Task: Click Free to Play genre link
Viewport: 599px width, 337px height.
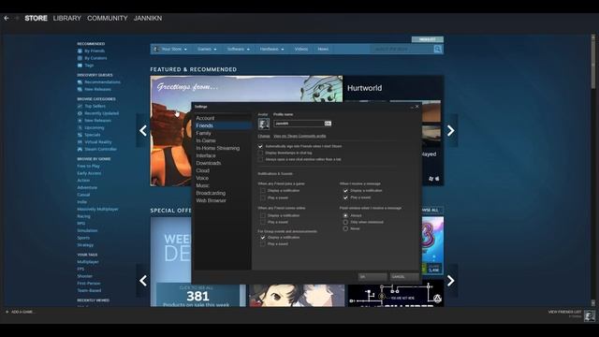Action: (x=88, y=167)
